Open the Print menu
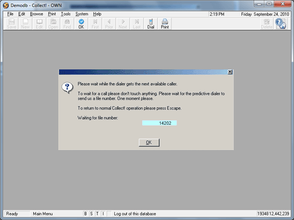 [x=52, y=14]
